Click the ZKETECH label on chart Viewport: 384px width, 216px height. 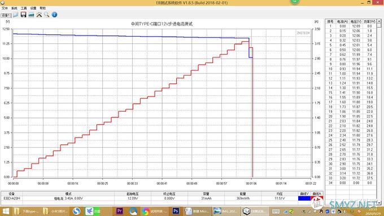(x=303, y=33)
